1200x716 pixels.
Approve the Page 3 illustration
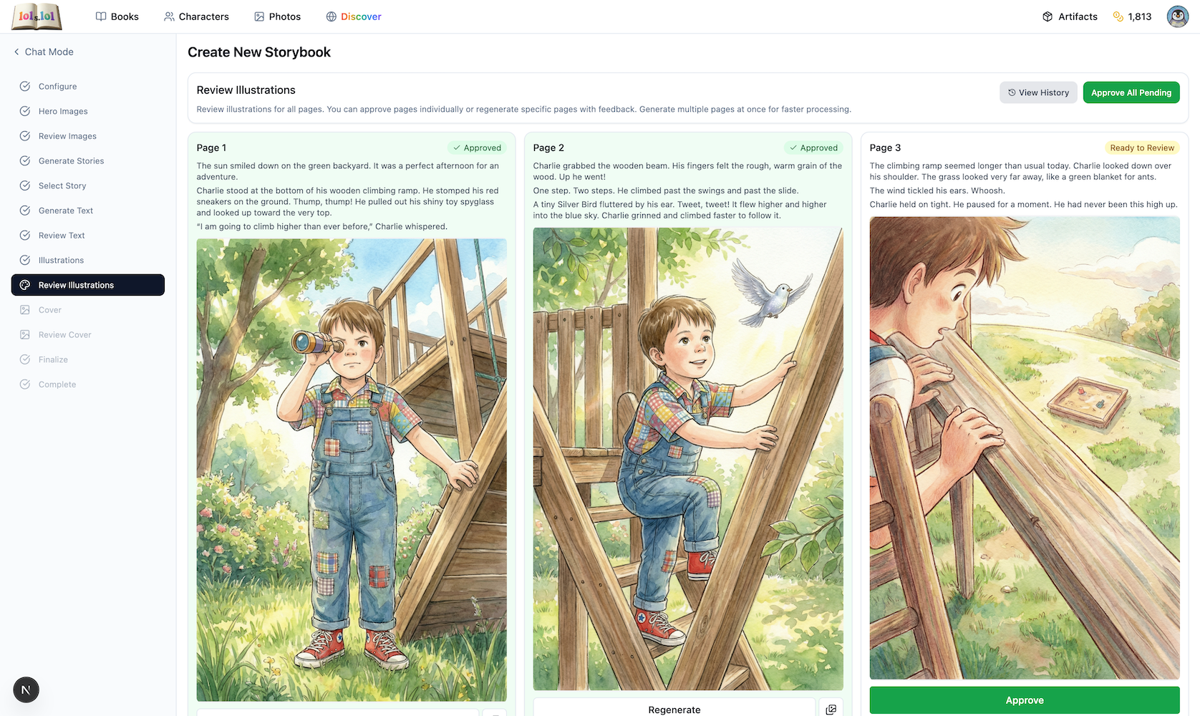click(1024, 700)
